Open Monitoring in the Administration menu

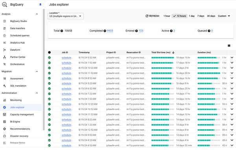pos(16,100)
